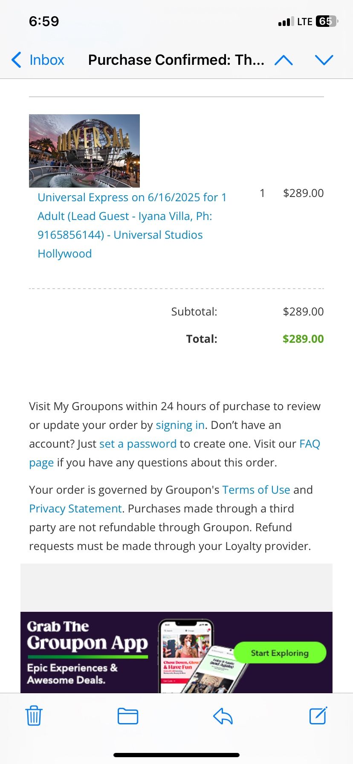
Task: Open the Terms of Use link
Action: (x=256, y=490)
